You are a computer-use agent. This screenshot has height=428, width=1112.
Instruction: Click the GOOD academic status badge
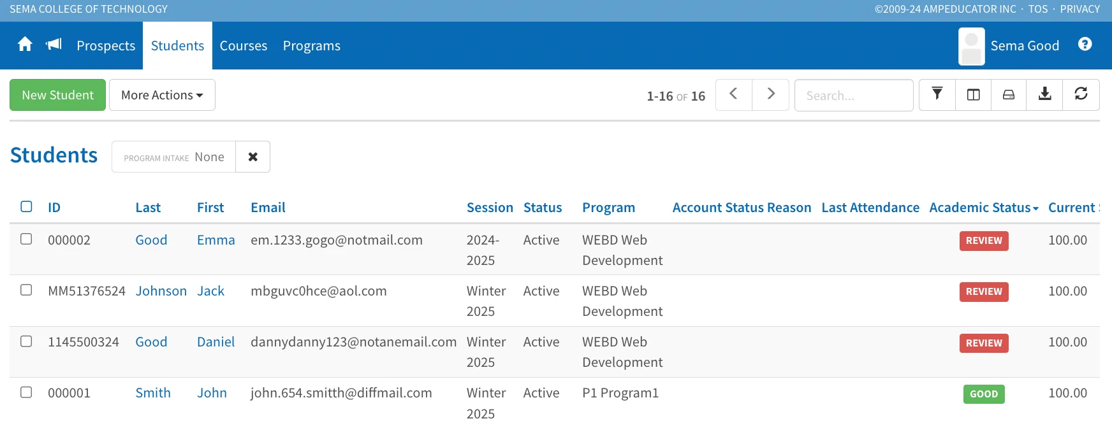click(x=984, y=394)
